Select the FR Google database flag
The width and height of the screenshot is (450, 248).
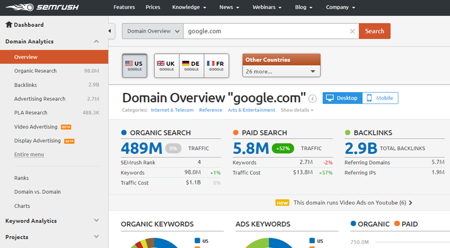[216, 65]
